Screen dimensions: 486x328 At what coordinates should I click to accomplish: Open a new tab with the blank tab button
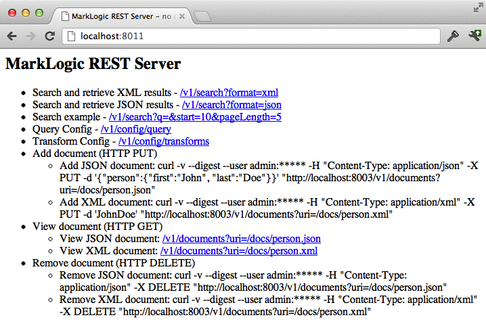[x=202, y=16]
